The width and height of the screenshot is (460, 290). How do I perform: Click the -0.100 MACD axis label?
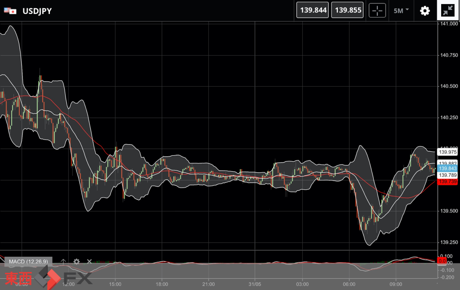(448, 270)
